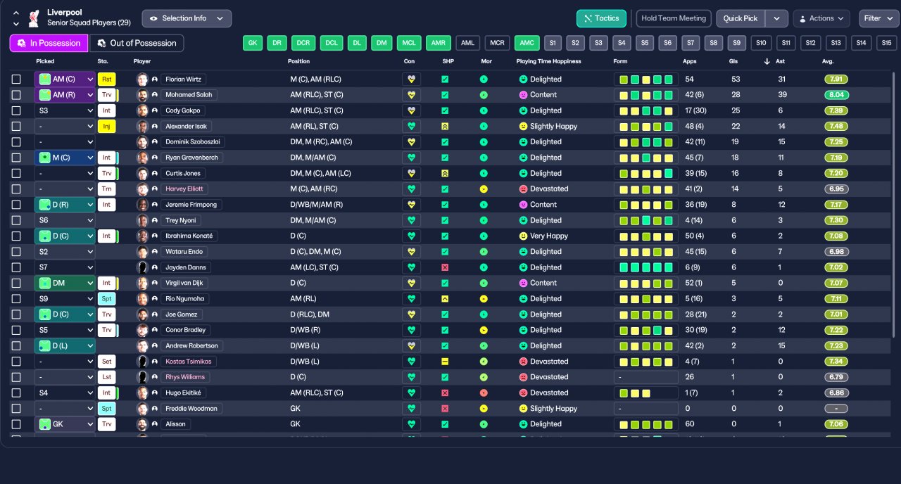
Task: Open the Selection Info dropdown
Action: coord(187,18)
